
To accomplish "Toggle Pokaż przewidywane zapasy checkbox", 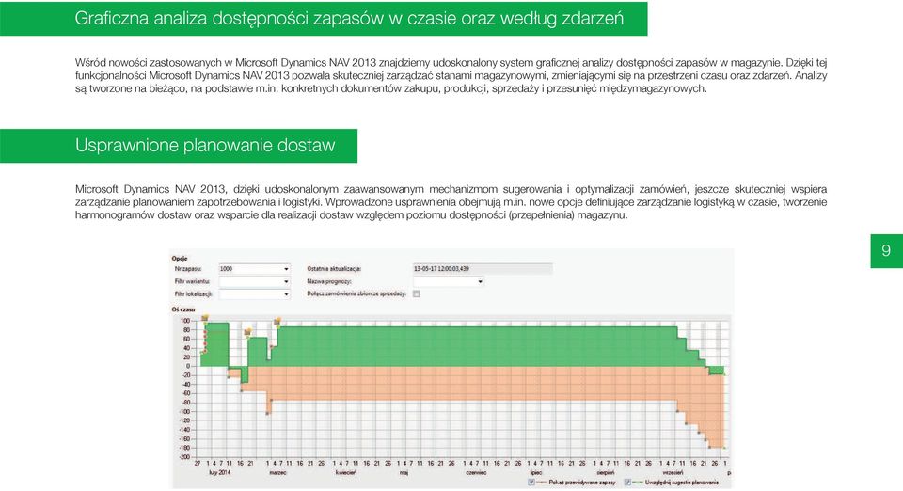I will pos(531,483).
